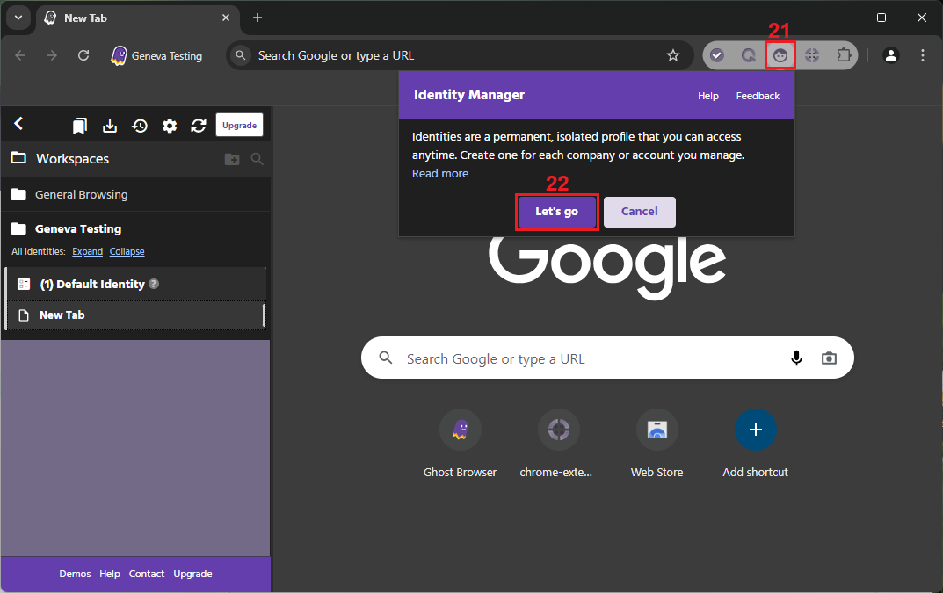Close the New Tab browser tab
The image size is (943, 593).
click(x=226, y=18)
